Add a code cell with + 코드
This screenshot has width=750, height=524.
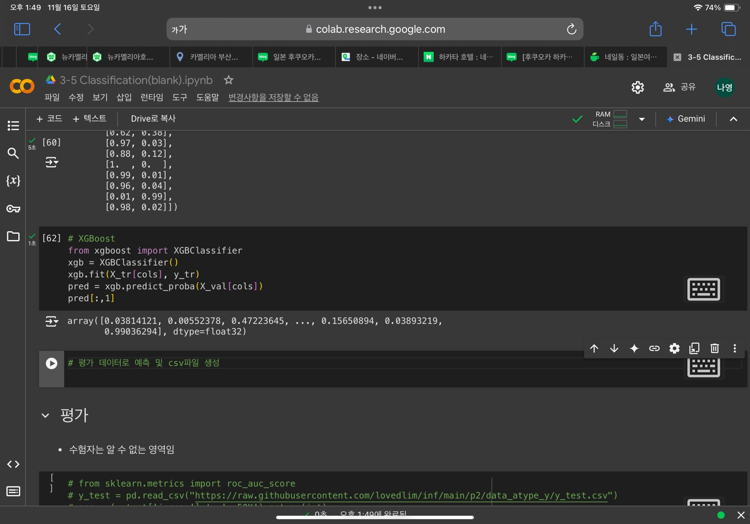tap(49, 119)
